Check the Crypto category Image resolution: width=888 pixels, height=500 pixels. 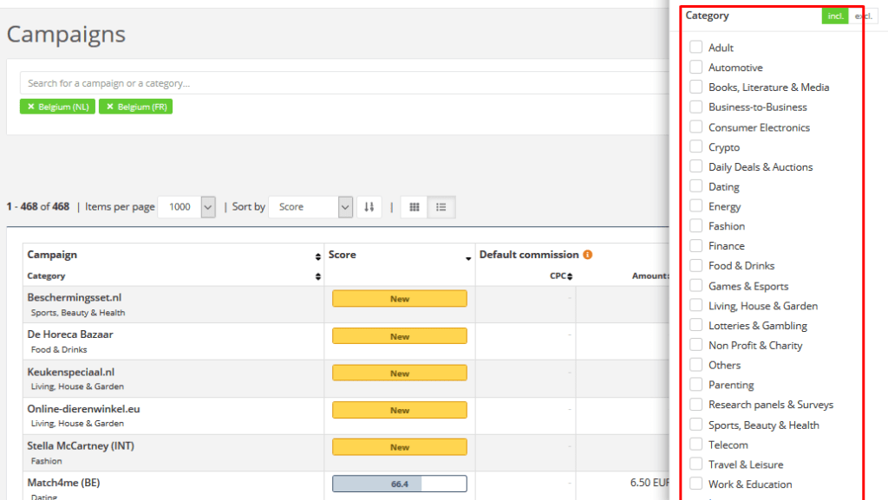[x=696, y=146]
